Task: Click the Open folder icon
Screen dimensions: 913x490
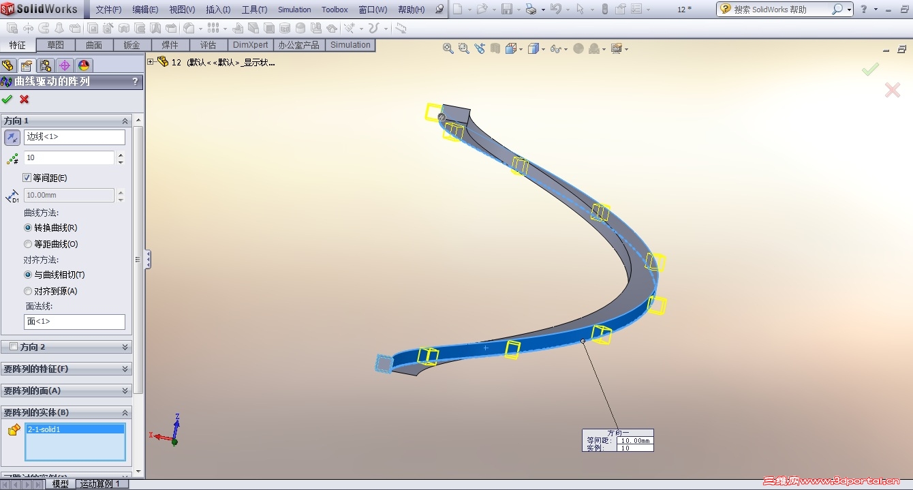Action: click(482, 10)
